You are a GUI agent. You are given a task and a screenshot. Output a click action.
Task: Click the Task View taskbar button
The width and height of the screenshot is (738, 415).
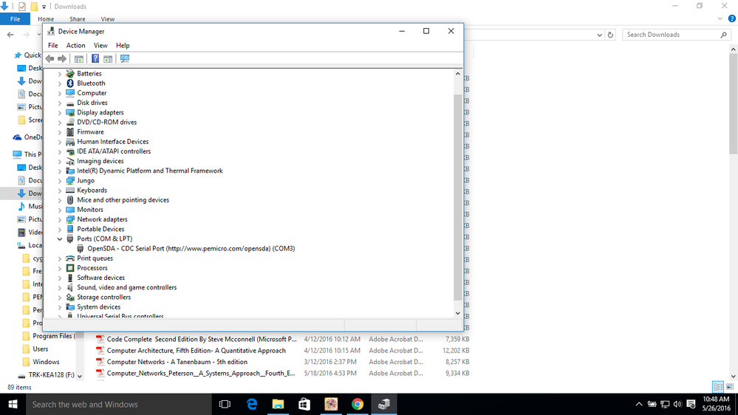coord(225,404)
